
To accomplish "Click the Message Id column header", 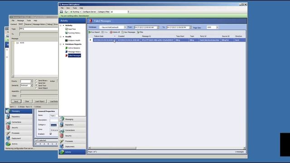I will [158, 36].
